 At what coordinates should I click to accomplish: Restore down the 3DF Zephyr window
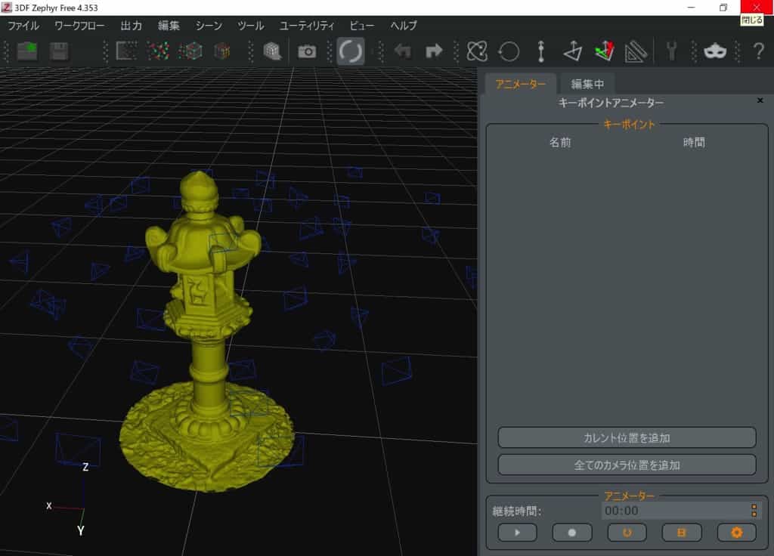723,8
